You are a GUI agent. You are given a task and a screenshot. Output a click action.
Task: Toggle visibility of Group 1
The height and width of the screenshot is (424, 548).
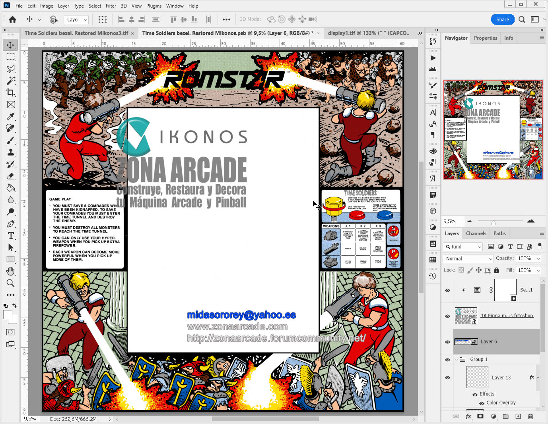point(447,360)
